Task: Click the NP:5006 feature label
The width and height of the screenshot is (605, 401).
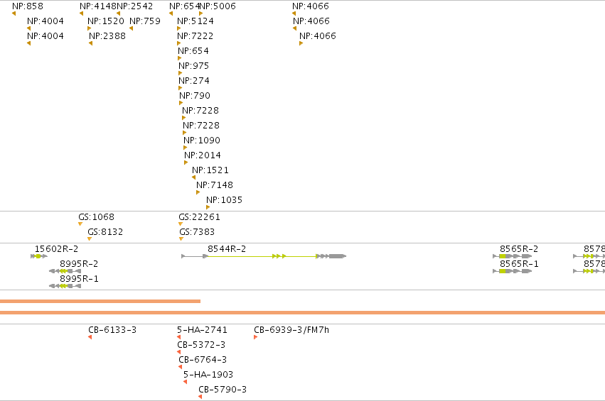Action: pos(218,6)
